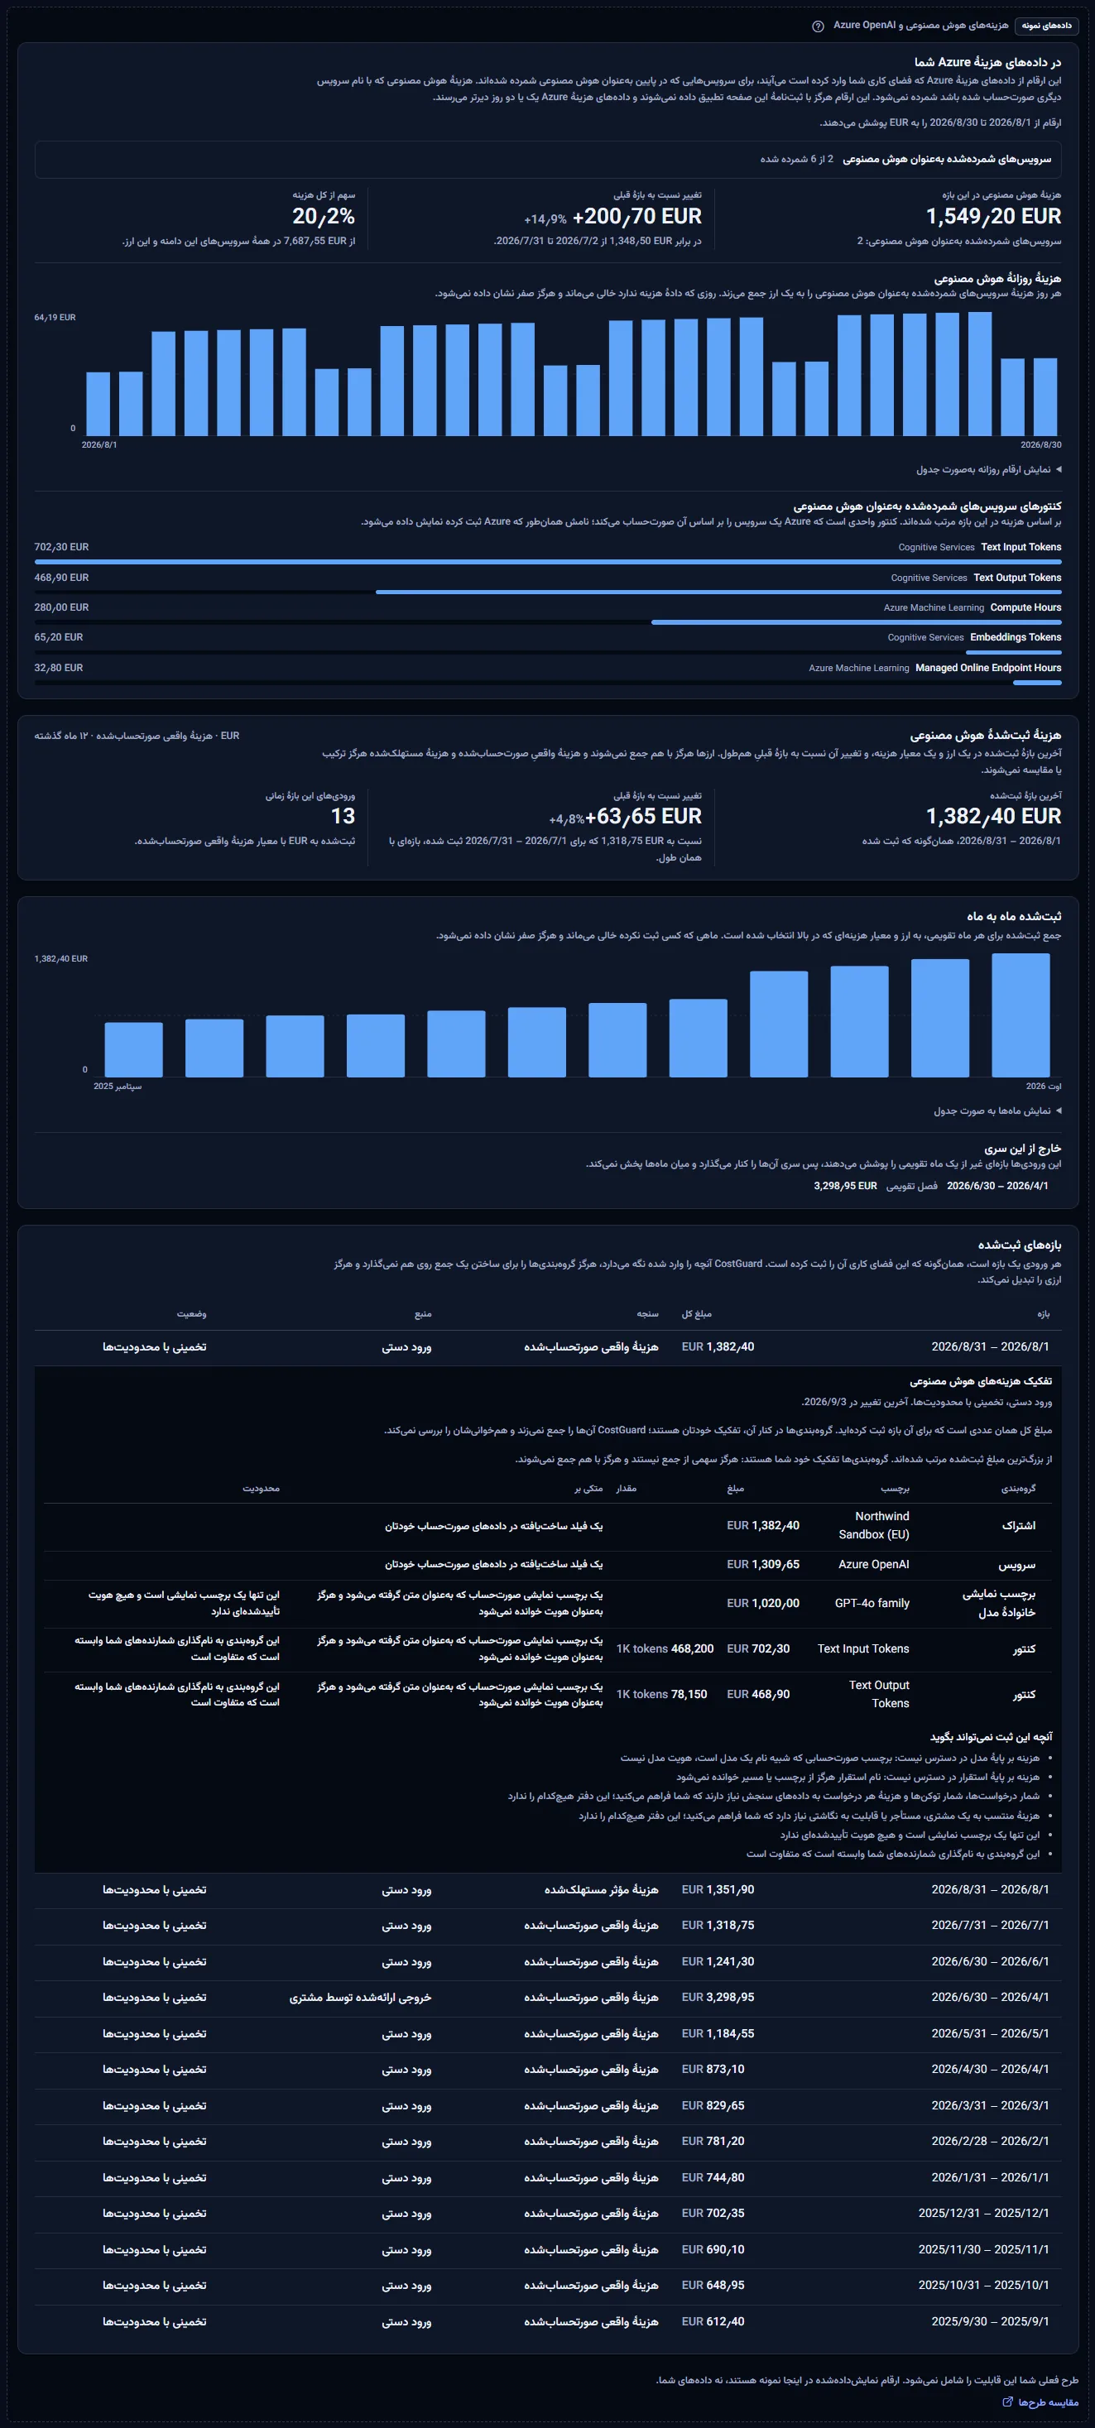Expand the 2026/2/28 – 2026/2/1 period row
Screen dimensions: 1095x2428
[548, 2142]
